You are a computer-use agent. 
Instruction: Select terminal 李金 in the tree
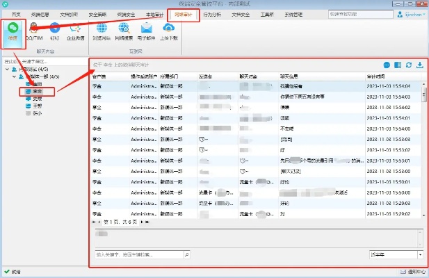(34, 91)
